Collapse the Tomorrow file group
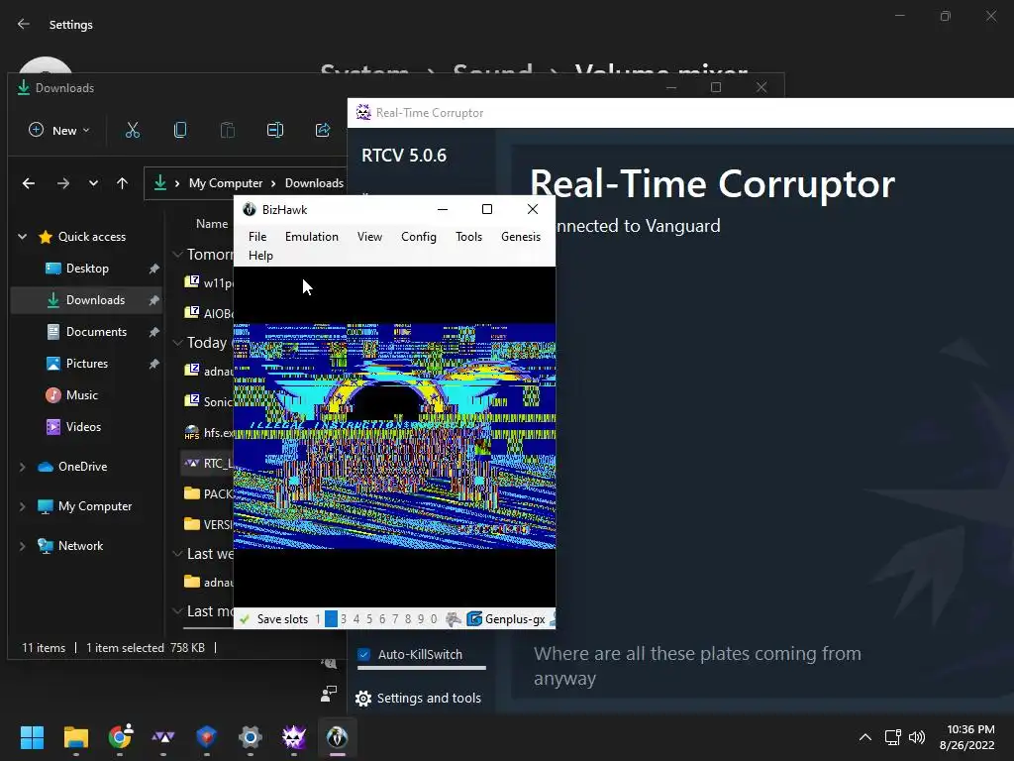Image resolution: width=1014 pixels, height=761 pixels. click(x=177, y=255)
